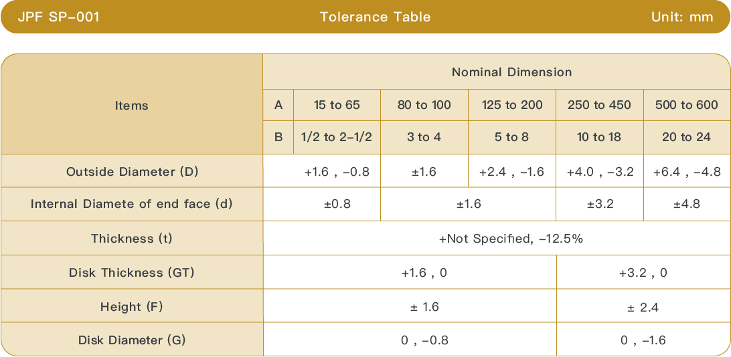The image size is (731, 357).
Task: Select the 500 to 600 header cell
Action: click(x=687, y=105)
